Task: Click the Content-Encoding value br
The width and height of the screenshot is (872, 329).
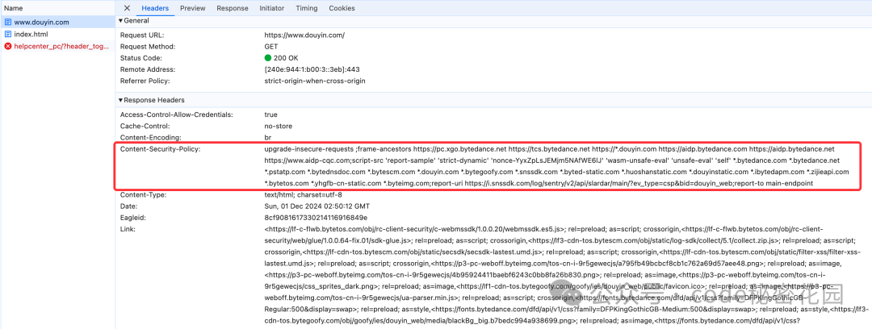Action: coord(267,137)
